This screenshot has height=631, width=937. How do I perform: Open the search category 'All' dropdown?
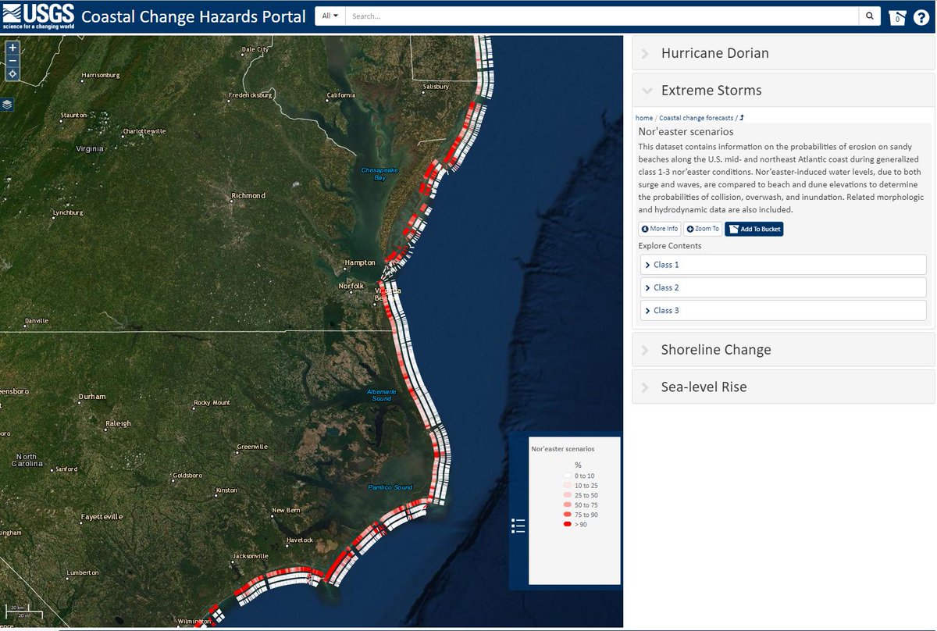[x=330, y=16]
